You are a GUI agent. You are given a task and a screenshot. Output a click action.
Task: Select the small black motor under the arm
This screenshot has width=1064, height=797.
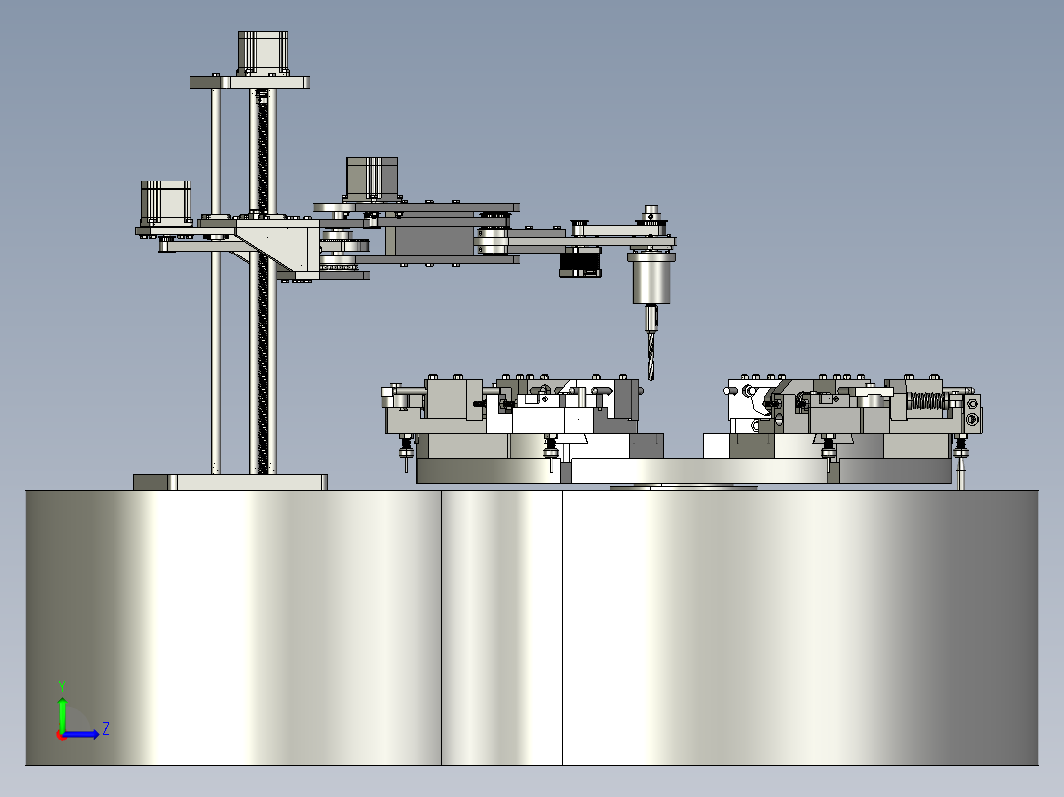pos(580,262)
